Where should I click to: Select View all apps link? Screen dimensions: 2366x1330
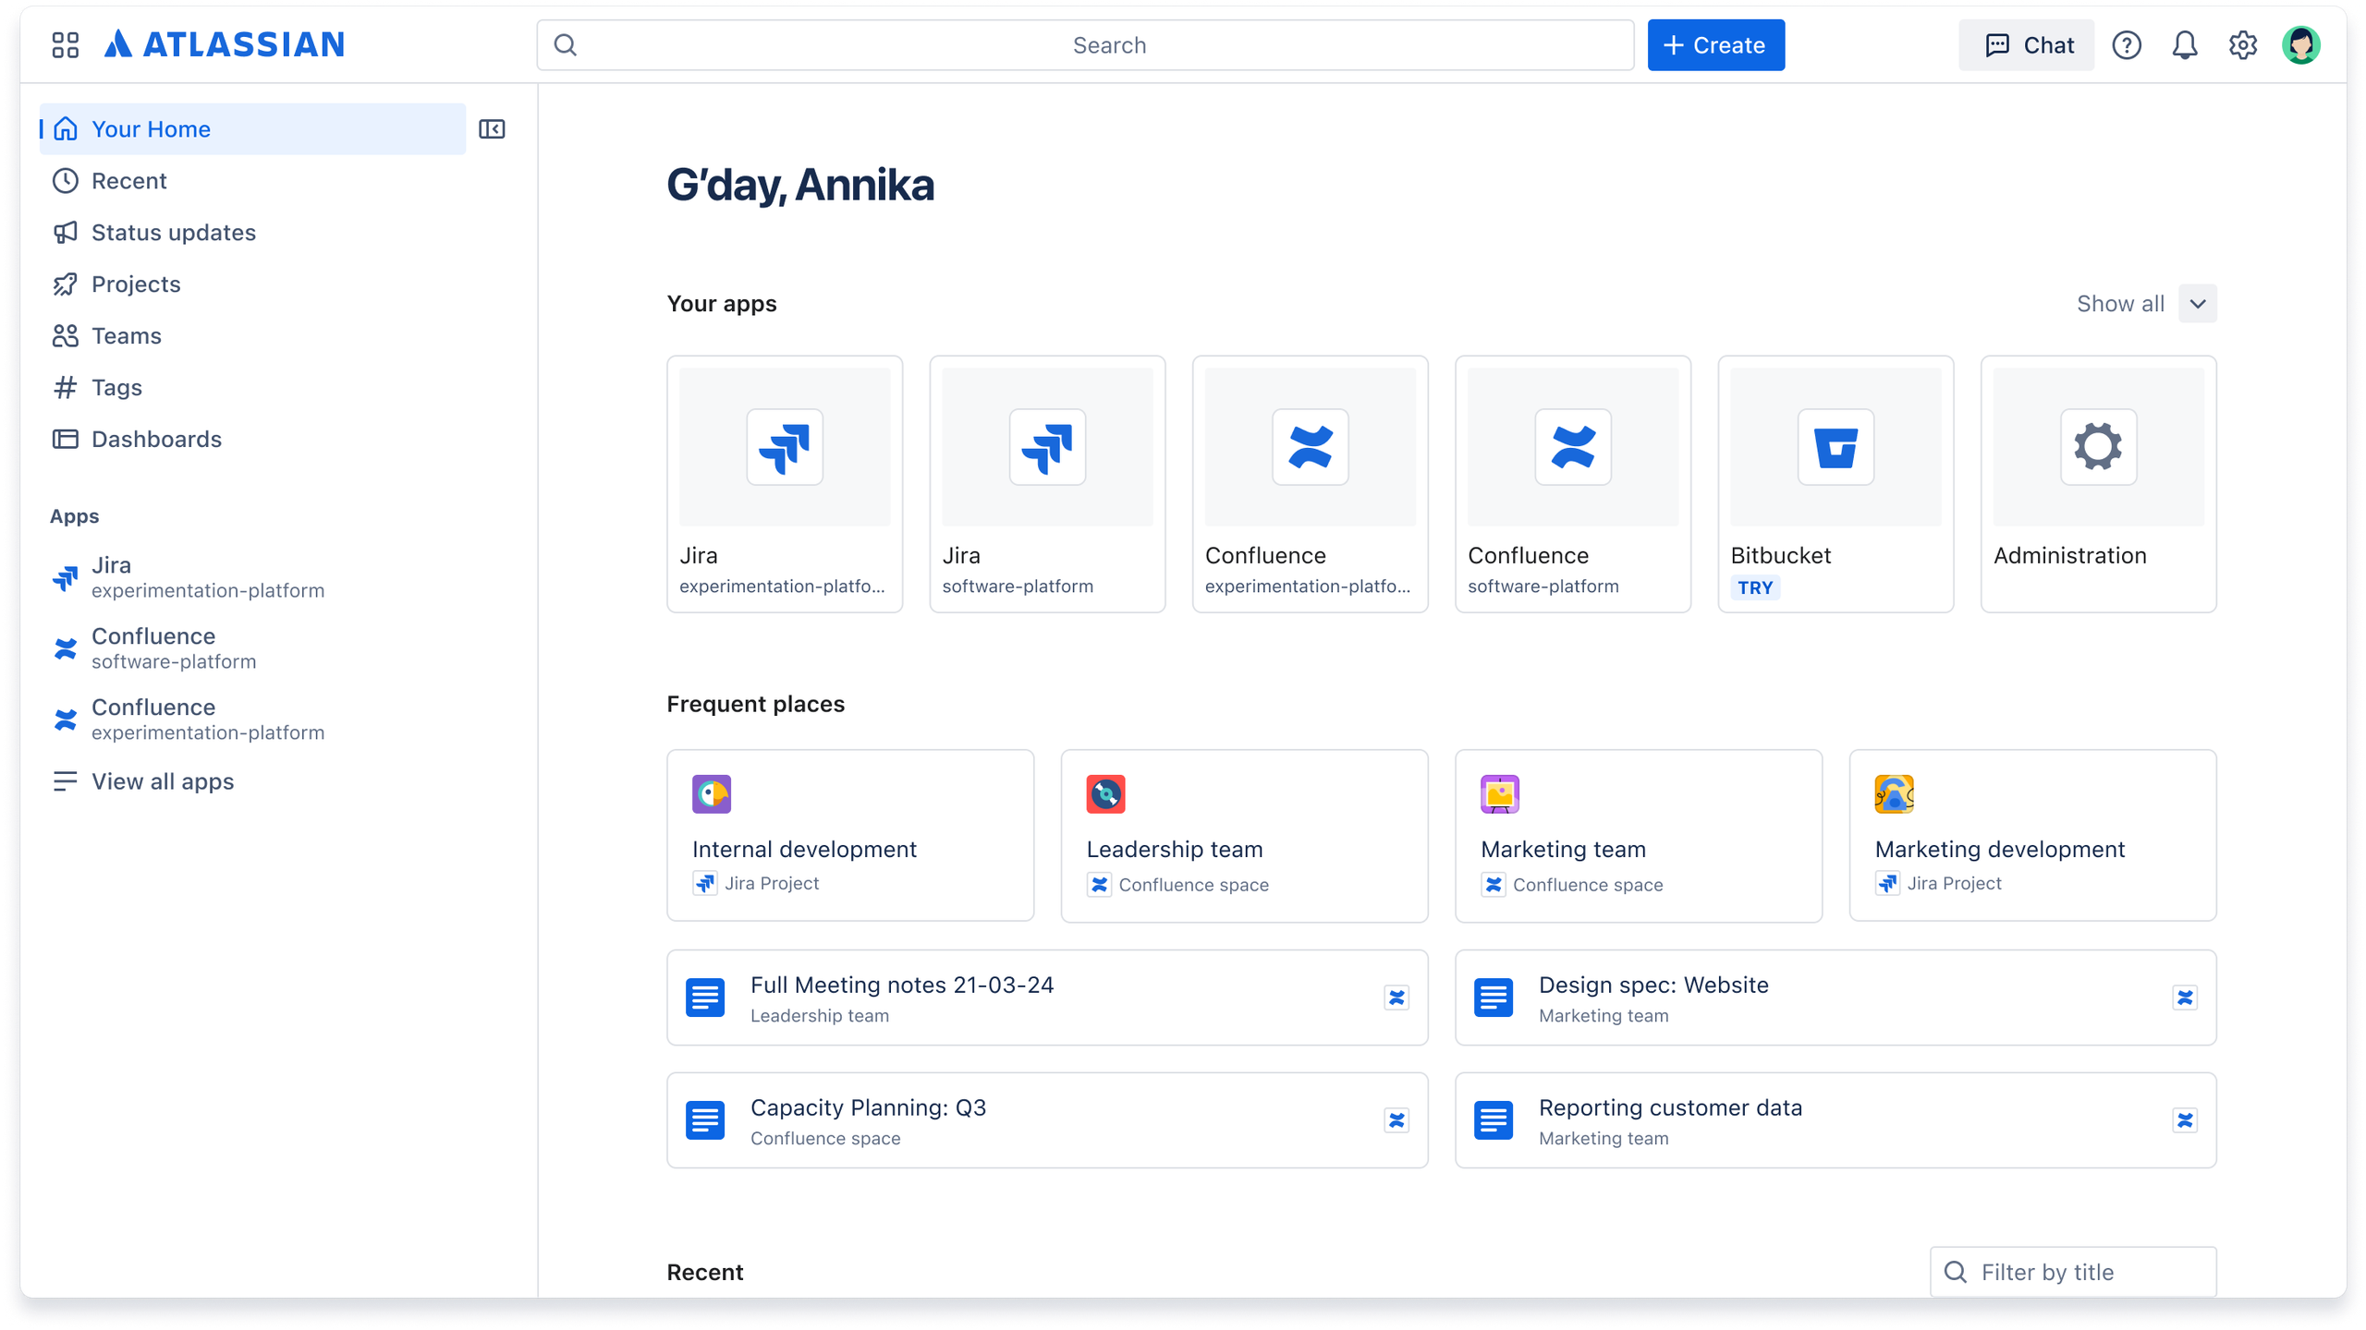pyautogui.click(x=163, y=781)
